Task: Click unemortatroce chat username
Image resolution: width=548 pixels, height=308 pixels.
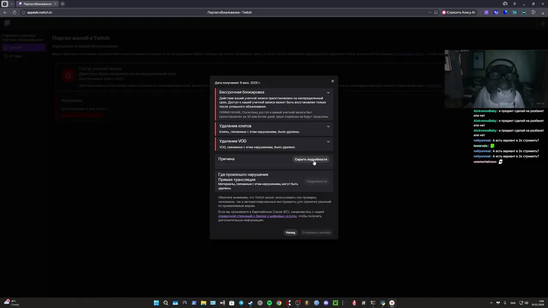Action: pos(485,162)
